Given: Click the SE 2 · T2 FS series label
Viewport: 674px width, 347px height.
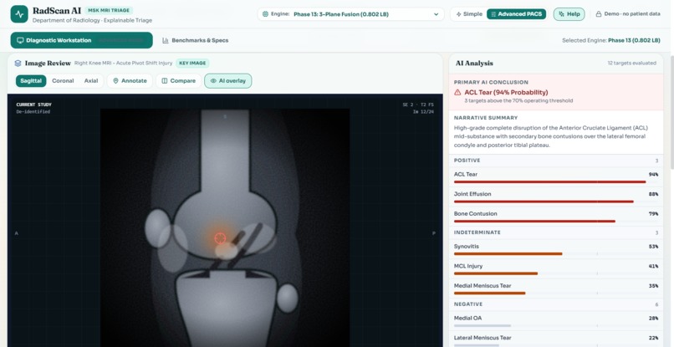Looking at the screenshot, I should tap(418, 105).
